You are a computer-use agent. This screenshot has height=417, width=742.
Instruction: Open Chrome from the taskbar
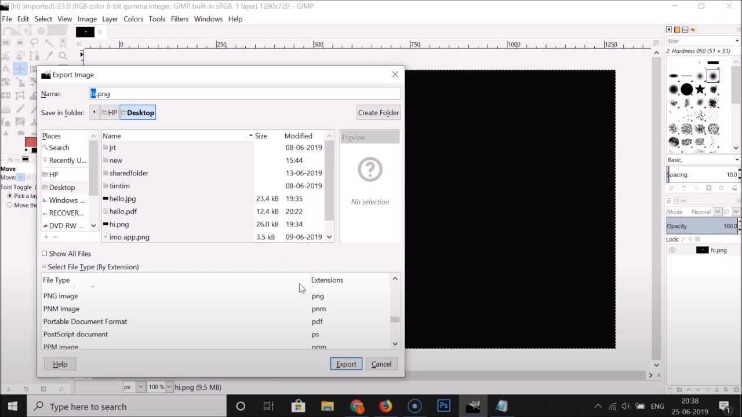(x=357, y=407)
